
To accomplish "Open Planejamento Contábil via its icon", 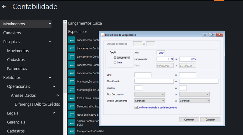I will pyautogui.click(x=72, y=131).
